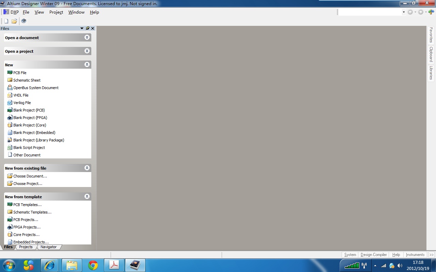Click the navigate back arrow icon
The height and width of the screenshot is (272, 436).
click(410, 12)
